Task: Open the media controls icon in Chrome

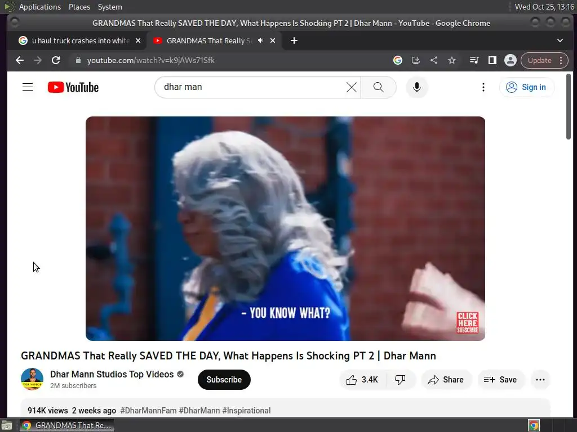Action: [474, 60]
